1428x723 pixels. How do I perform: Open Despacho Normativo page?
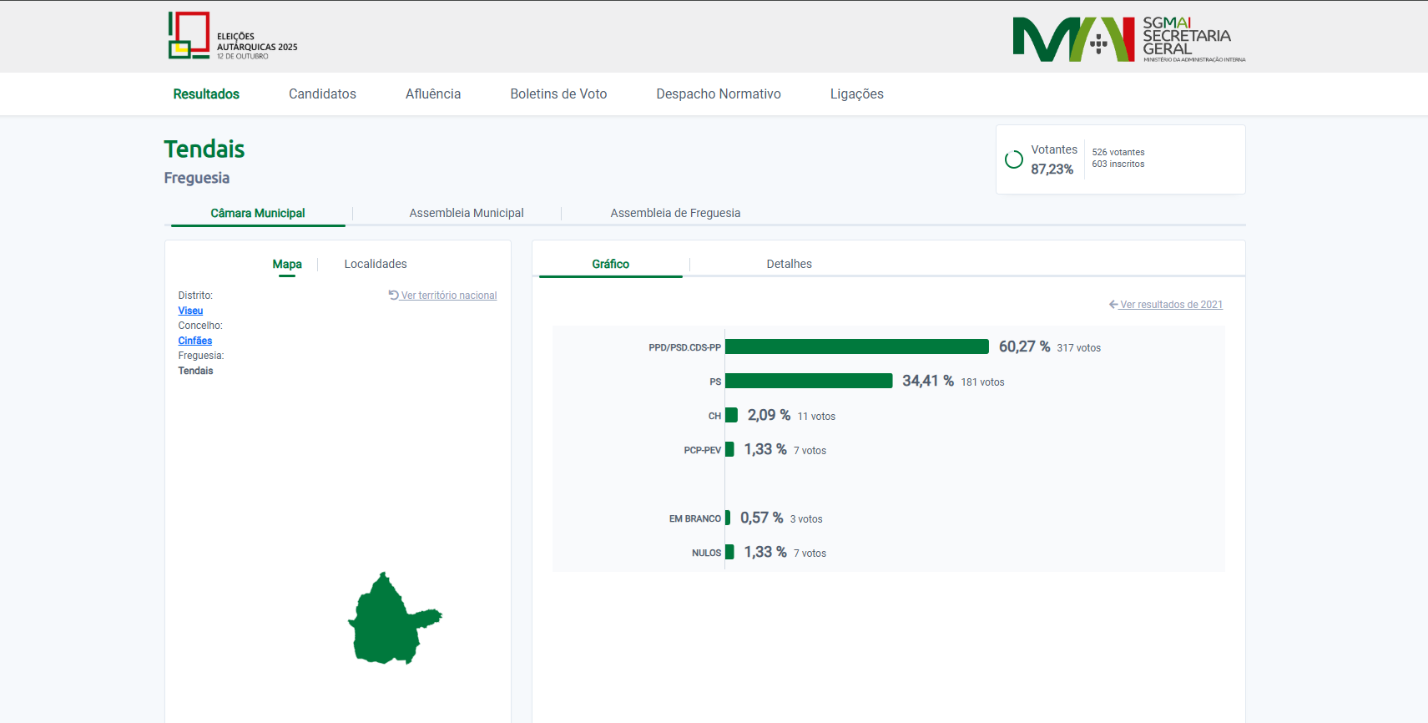point(718,94)
